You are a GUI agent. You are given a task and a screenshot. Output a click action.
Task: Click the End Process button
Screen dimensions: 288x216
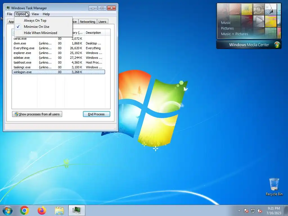point(96,114)
